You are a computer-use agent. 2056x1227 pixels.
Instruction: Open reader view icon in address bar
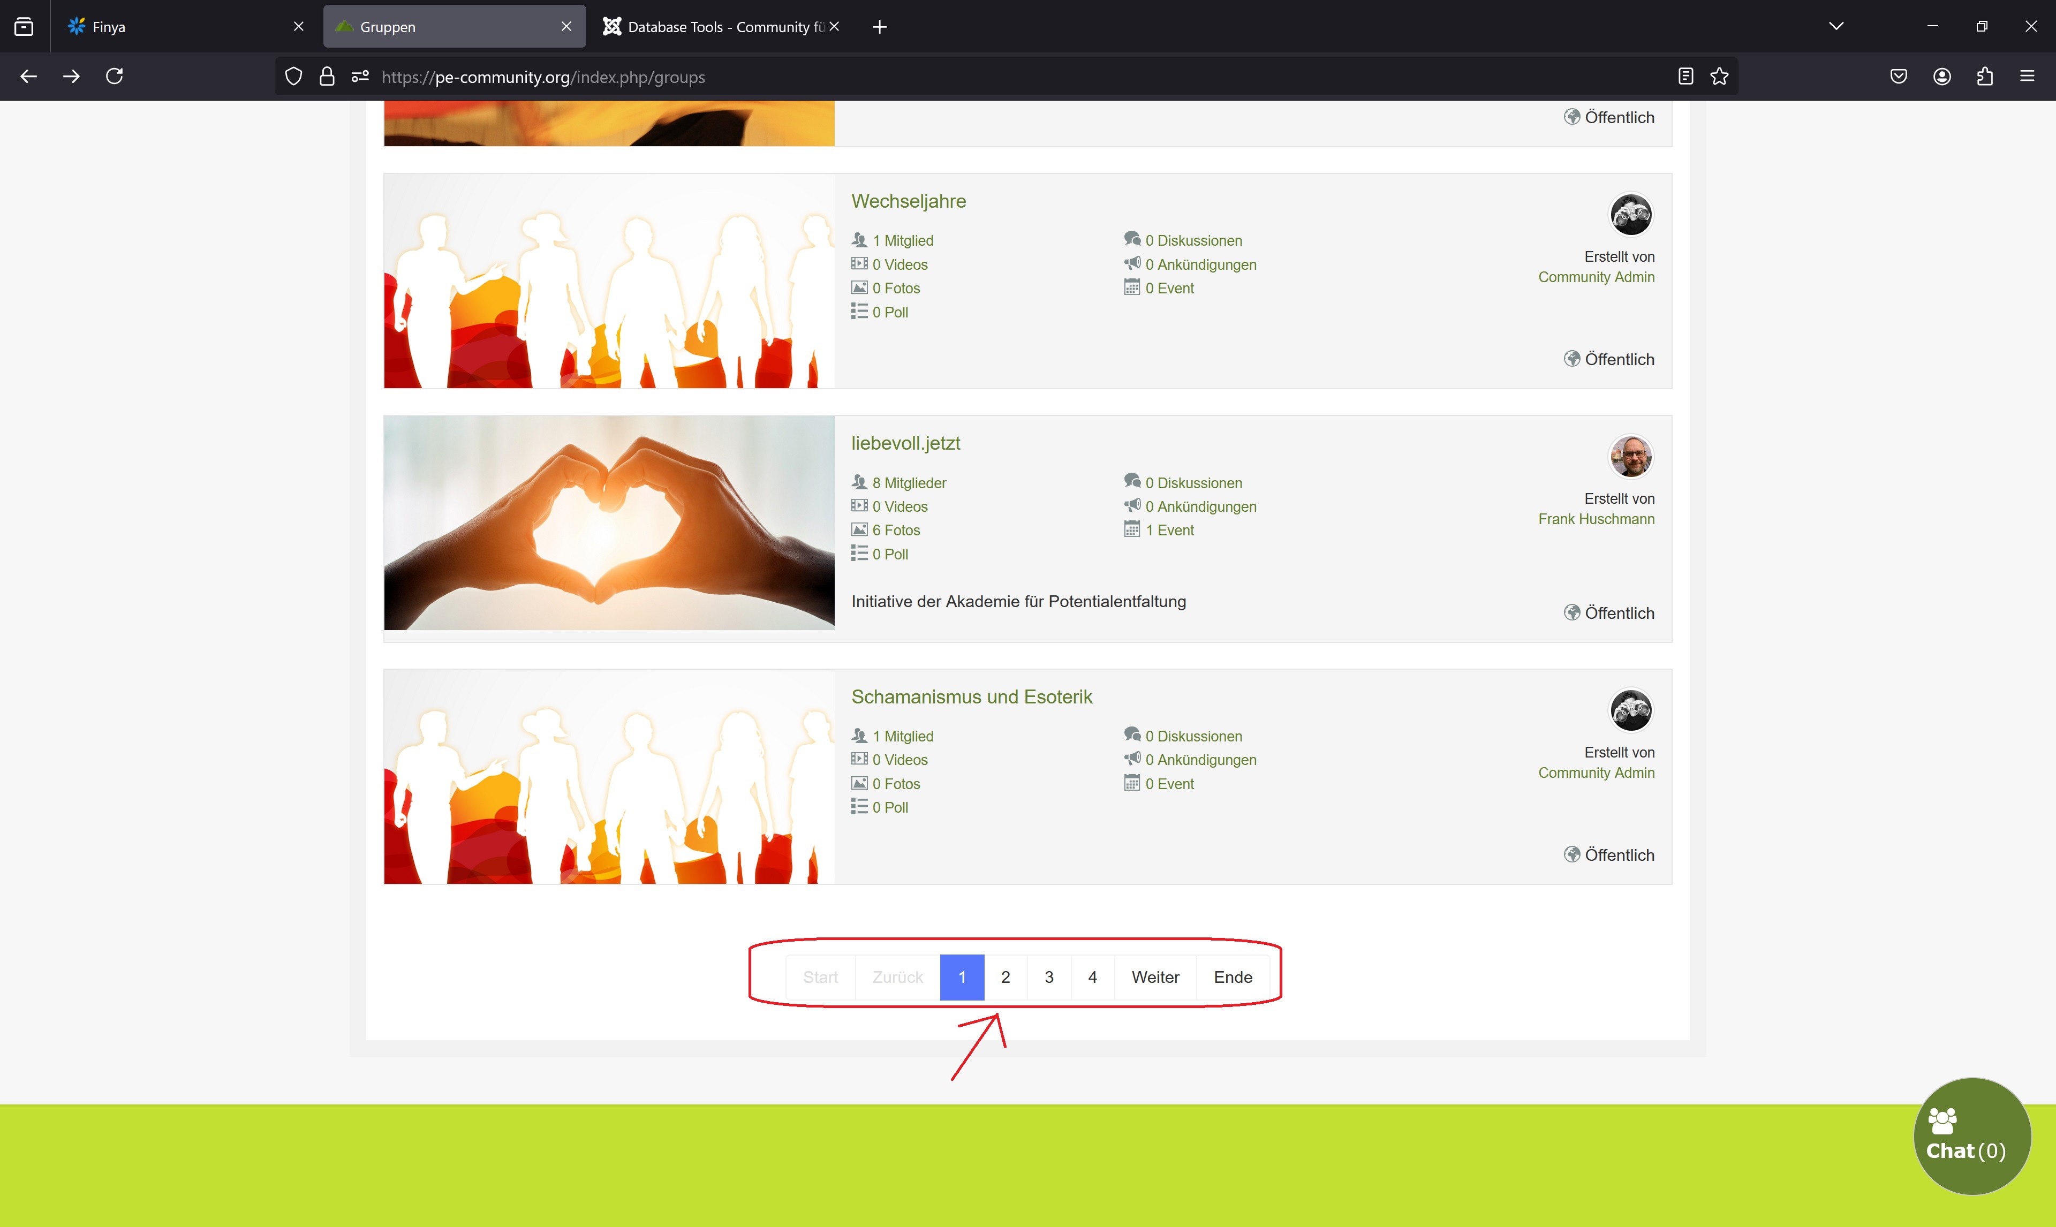(x=1685, y=77)
